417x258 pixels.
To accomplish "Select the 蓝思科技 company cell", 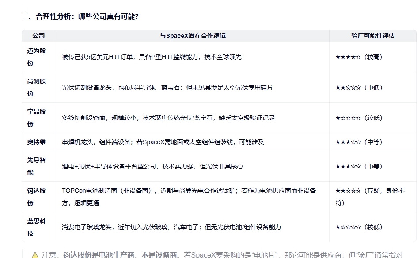I will click(x=39, y=227).
